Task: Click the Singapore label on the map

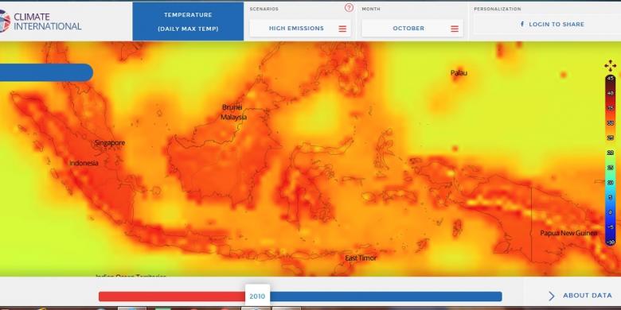Action: (x=110, y=143)
